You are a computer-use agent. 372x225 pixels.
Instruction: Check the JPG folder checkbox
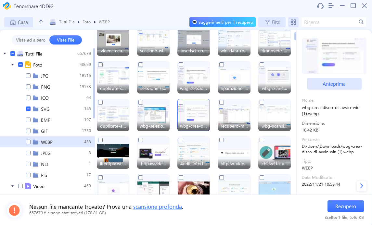point(28,76)
